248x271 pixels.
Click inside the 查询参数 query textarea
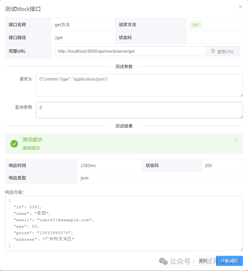tap(139, 110)
